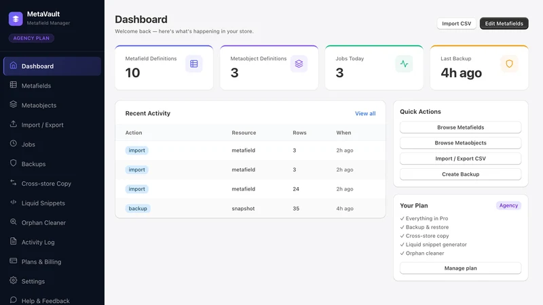This screenshot has height=305, width=543.
Task: Navigate to Cross-store Copy
Action: pyautogui.click(x=52, y=184)
